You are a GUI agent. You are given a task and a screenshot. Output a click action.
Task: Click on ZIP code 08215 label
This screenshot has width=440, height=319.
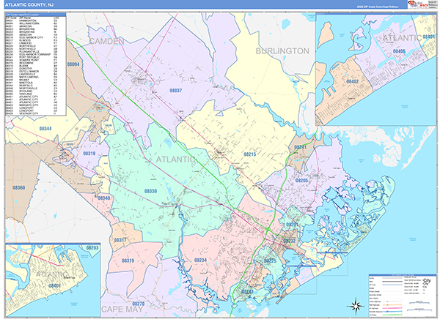[x=249, y=154]
